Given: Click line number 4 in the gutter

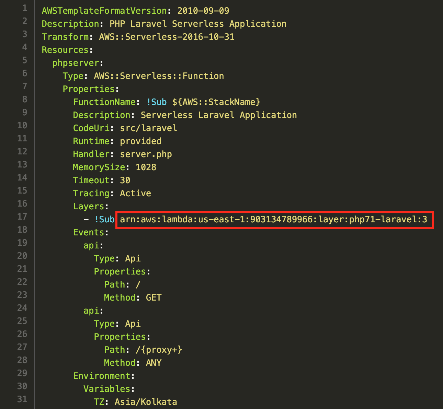Looking at the screenshot, I should [25, 47].
